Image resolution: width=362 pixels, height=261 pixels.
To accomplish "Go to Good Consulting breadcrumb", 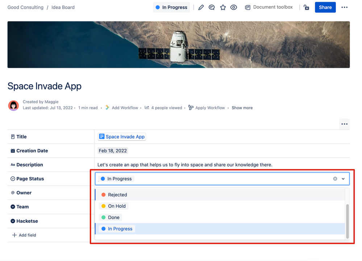I will click(25, 7).
